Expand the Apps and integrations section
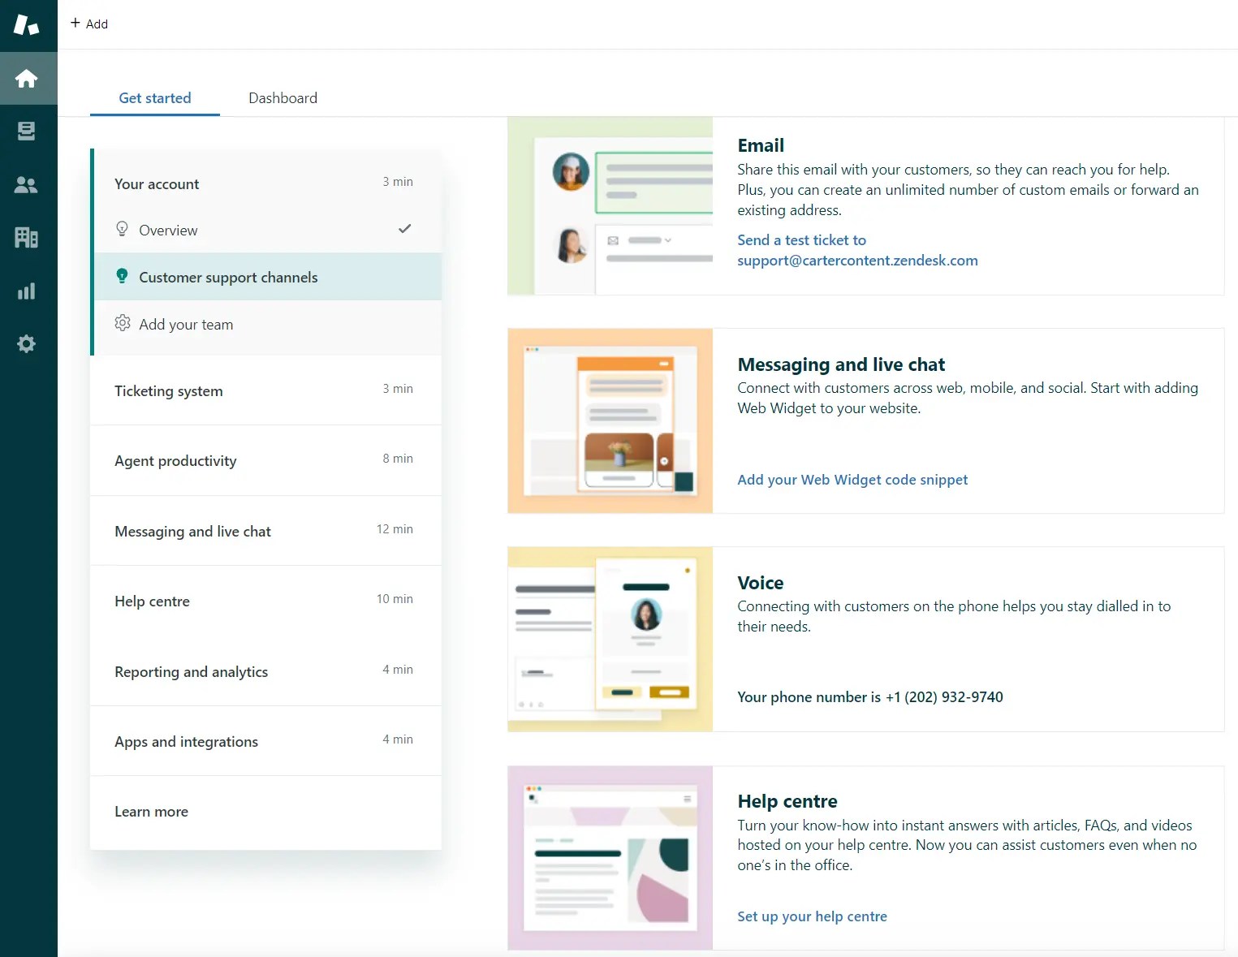1238x957 pixels. pyautogui.click(x=186, y=741)
